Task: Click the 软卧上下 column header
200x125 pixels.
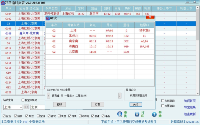Action: (186, 9)
